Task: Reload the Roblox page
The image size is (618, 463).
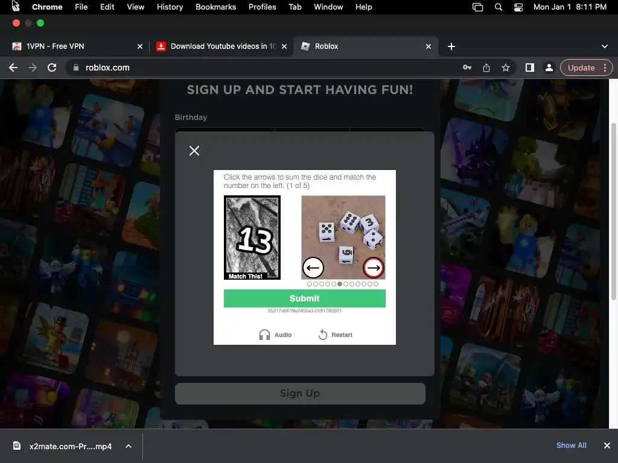Action: click(52, 68)
